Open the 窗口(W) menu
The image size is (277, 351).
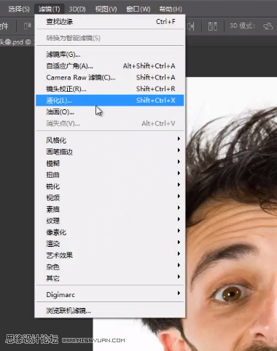click(138, 9)
